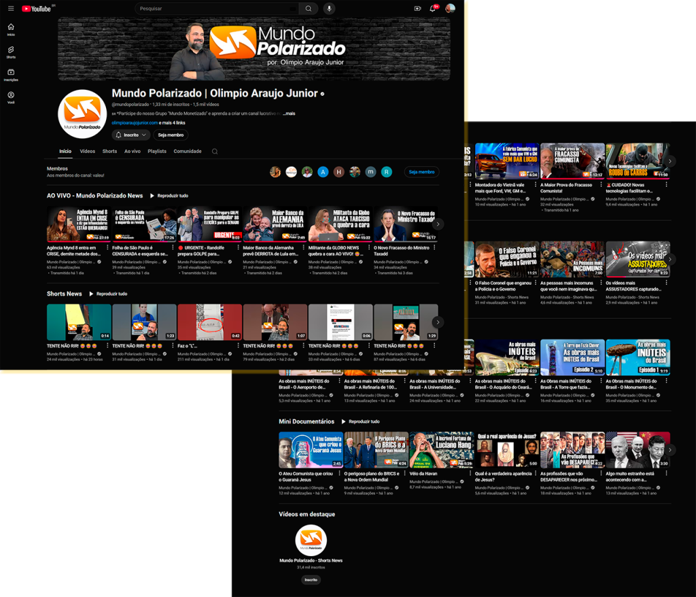Click in the Pesquisar search field
696x597 pixels.
click(217, 8)
